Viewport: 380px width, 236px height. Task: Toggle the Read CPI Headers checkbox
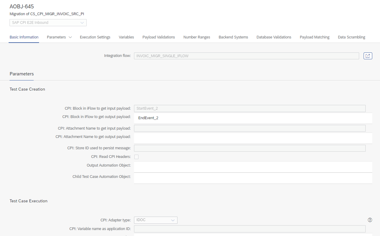point(136,157)
